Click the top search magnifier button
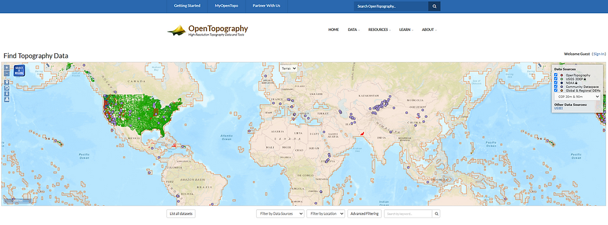This screenshot has height=225, width=608. pyautogui.click(x=434, y=6)
